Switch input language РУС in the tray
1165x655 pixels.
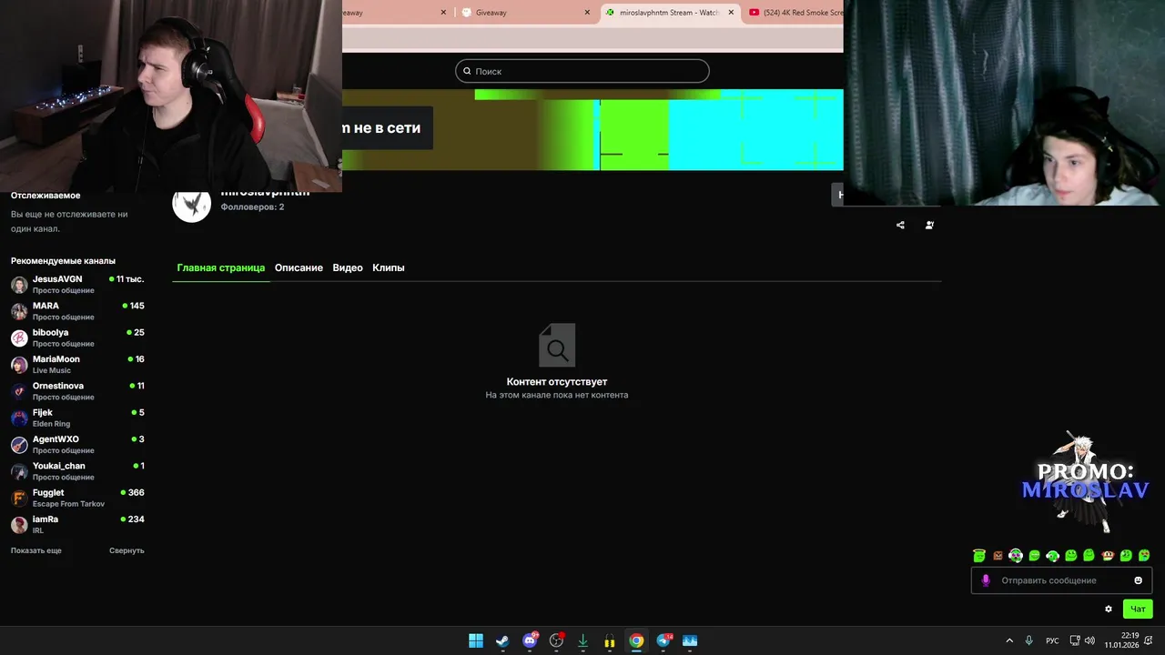tap(1052, 640)
